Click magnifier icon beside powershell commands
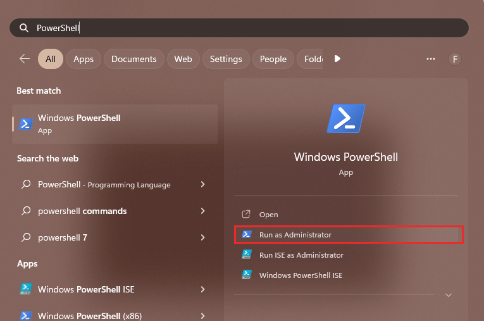Viewport: 484px width, 321px height. click(26, 211)
